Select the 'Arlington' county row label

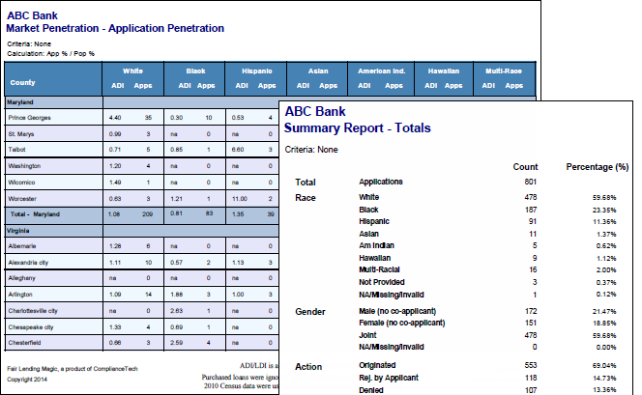tap(20, 295)
